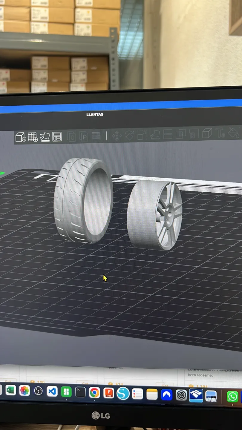Click the Auto orient icon
242x430 pixels.
coord(45,137)
